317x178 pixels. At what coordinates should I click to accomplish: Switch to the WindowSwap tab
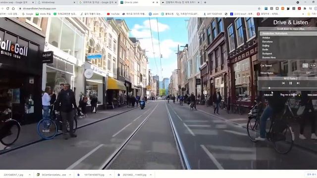pyautogui.click(x=56, y=2)
